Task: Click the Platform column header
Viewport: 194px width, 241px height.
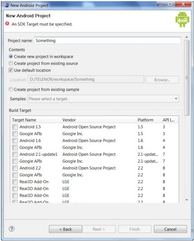Action: 148,120
